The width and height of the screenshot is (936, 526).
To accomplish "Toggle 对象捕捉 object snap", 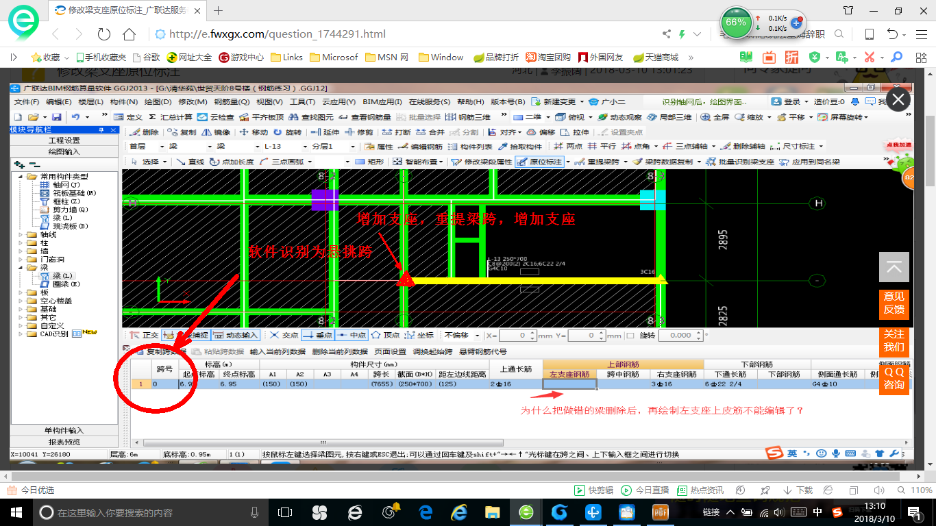I will click(186, 335).
